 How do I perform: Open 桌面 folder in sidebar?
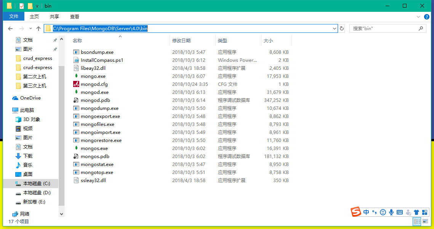pos(24,174)
